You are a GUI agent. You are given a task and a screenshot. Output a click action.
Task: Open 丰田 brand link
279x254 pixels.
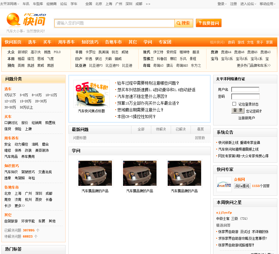tap(79, 52)
